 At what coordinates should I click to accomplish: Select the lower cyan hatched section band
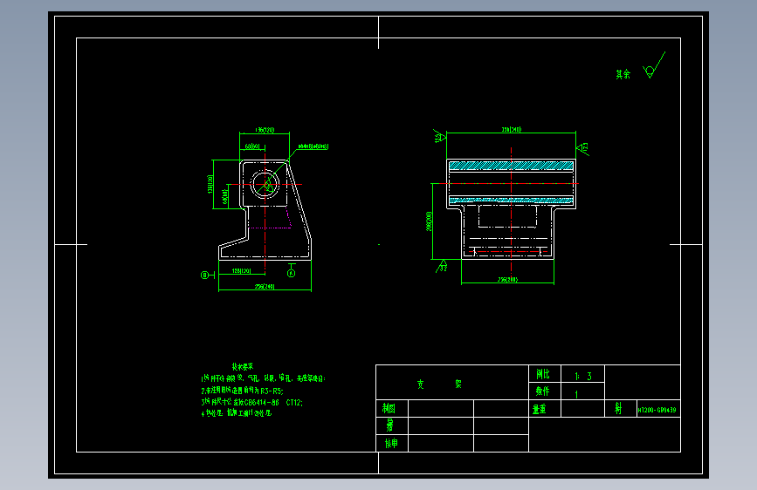(511, 201)
